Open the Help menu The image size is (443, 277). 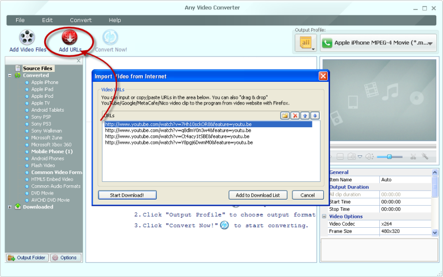(x=115, y=20)
